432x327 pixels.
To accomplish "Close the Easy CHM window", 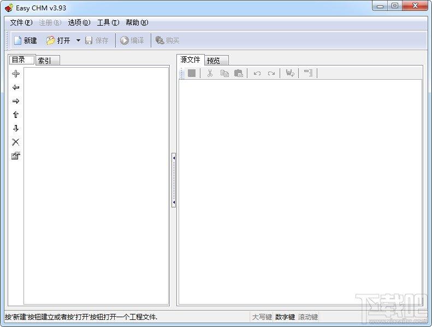I will [x=415, y=6].
